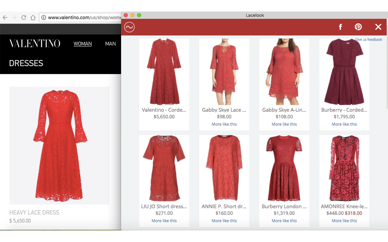Click the site information icon in address bar
This screenshot has width=388, height=242.
(44, 17)
